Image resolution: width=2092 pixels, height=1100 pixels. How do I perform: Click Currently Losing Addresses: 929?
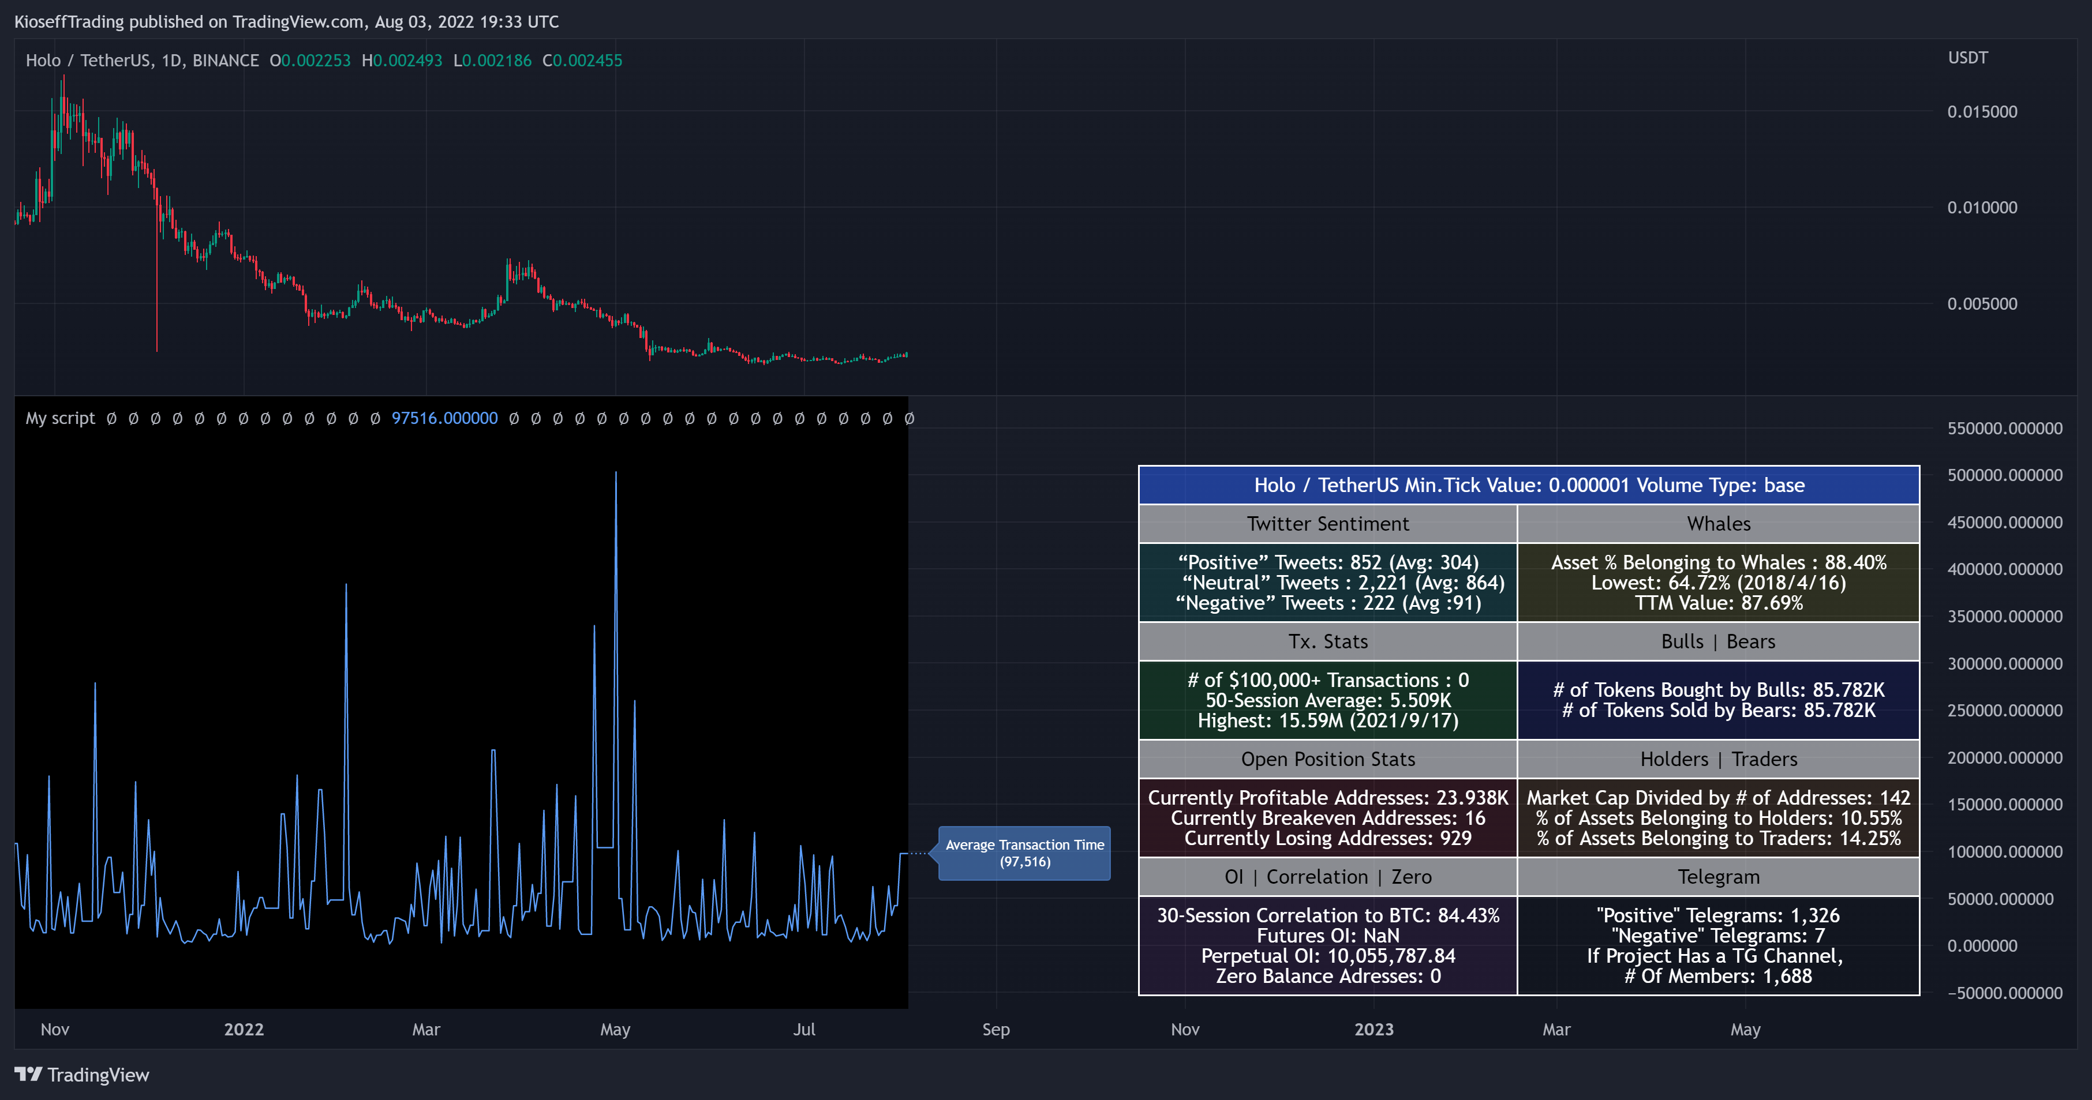tap(1328, 839)
